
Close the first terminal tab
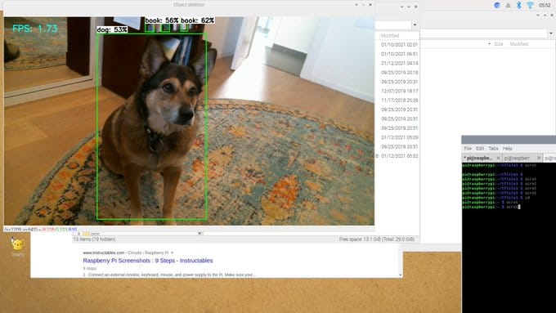(498, 158)
